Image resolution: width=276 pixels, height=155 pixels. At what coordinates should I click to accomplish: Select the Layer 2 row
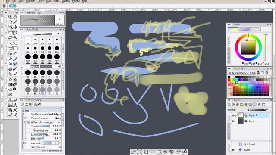coord(250,115)
